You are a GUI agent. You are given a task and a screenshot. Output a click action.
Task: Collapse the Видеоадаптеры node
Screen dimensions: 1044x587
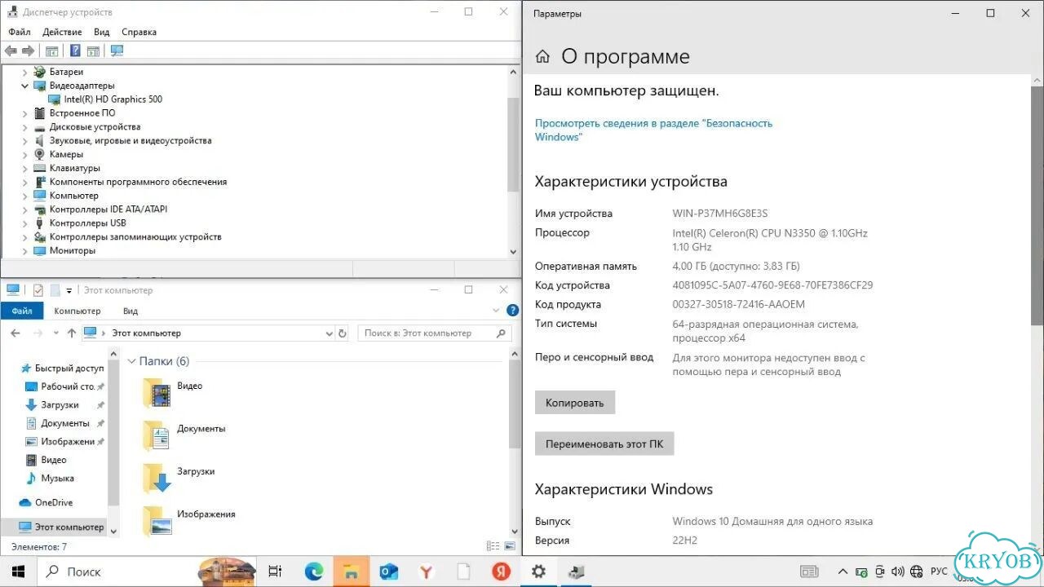pos(24,86)
